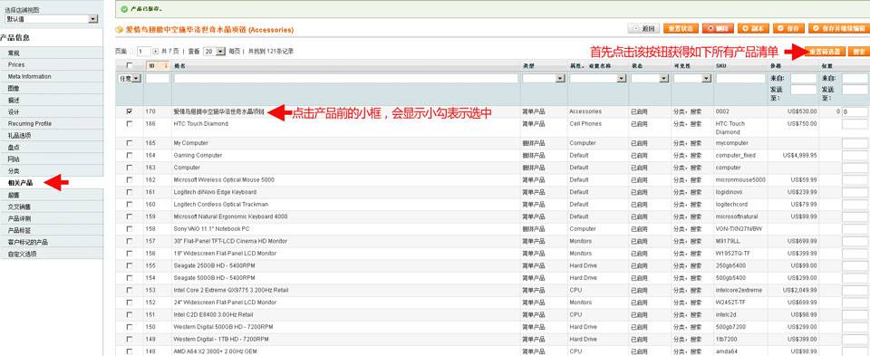Select checkbox for Microsoft Wireless Optical Mouse 5000
This screenshot has height=356, width=870.
pyautogui.click(x=130, y=179)
